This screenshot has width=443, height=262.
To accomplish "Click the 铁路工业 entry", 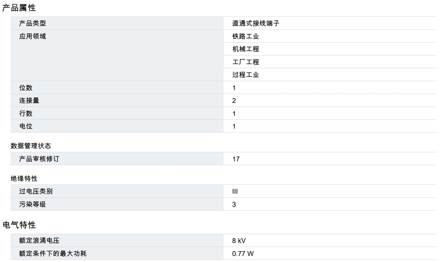I will coord(246,36).
